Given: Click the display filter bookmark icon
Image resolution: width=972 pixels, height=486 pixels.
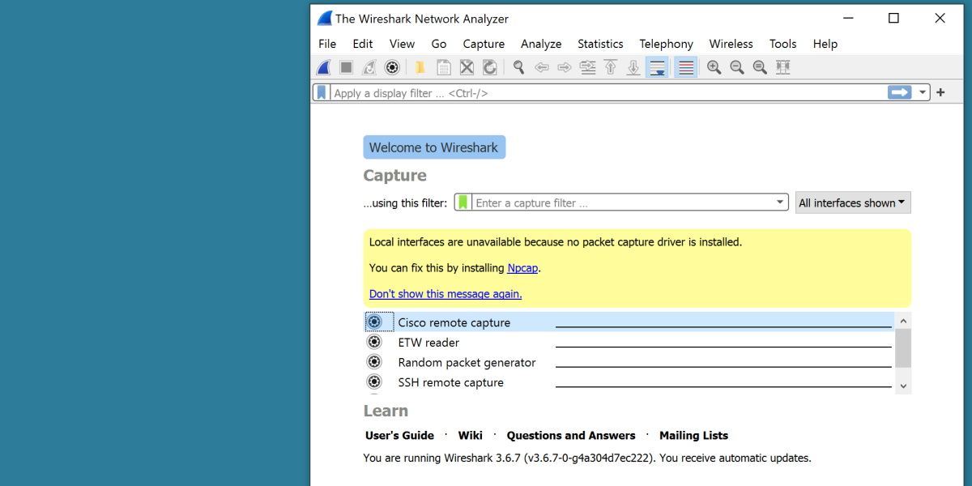Looking at the screenshot, I should (x=322, y=92).
